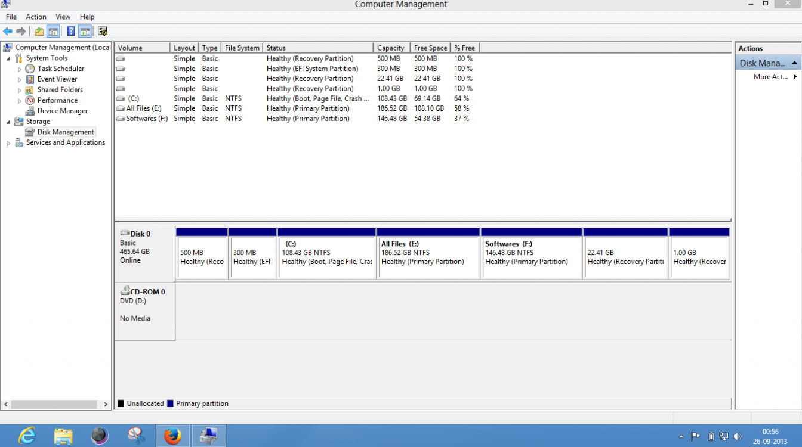Expand the Services and Applications node
This screenshot has height=447, width=802.
click(x=8, y=143)
